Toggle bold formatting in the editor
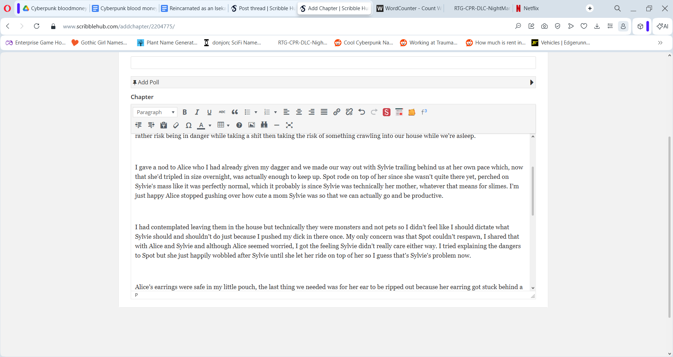This screenshot has height=357, width=673. click(x=184, y=112)
